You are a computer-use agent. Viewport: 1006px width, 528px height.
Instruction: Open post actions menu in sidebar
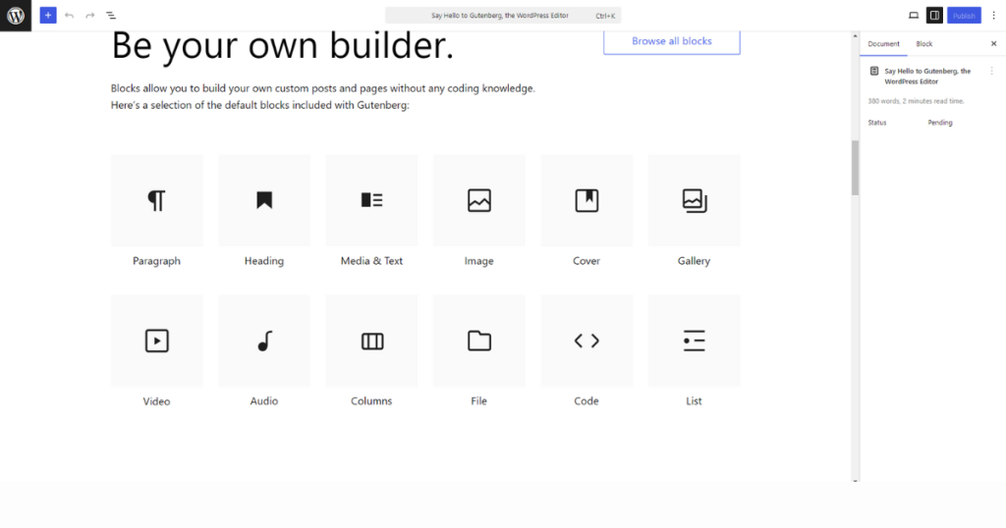[992, 71]
